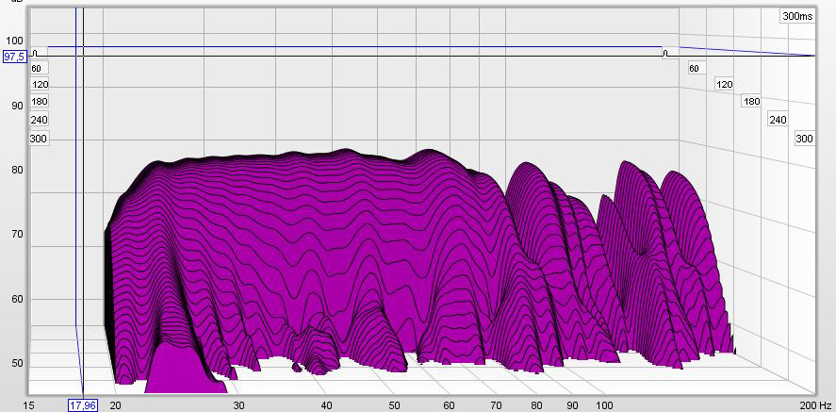
Task: Click the 120 label on left time axis
Action: coord(40,84)
